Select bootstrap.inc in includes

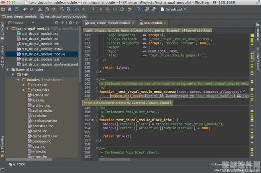click(x=43, y=126)
